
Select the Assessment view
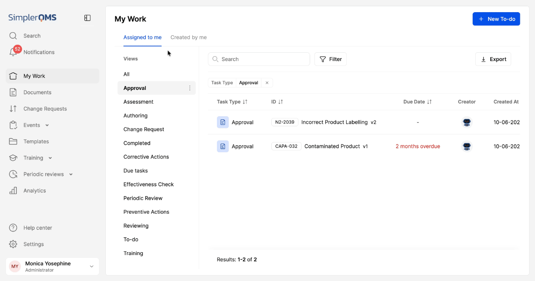(x=157, y=102)
